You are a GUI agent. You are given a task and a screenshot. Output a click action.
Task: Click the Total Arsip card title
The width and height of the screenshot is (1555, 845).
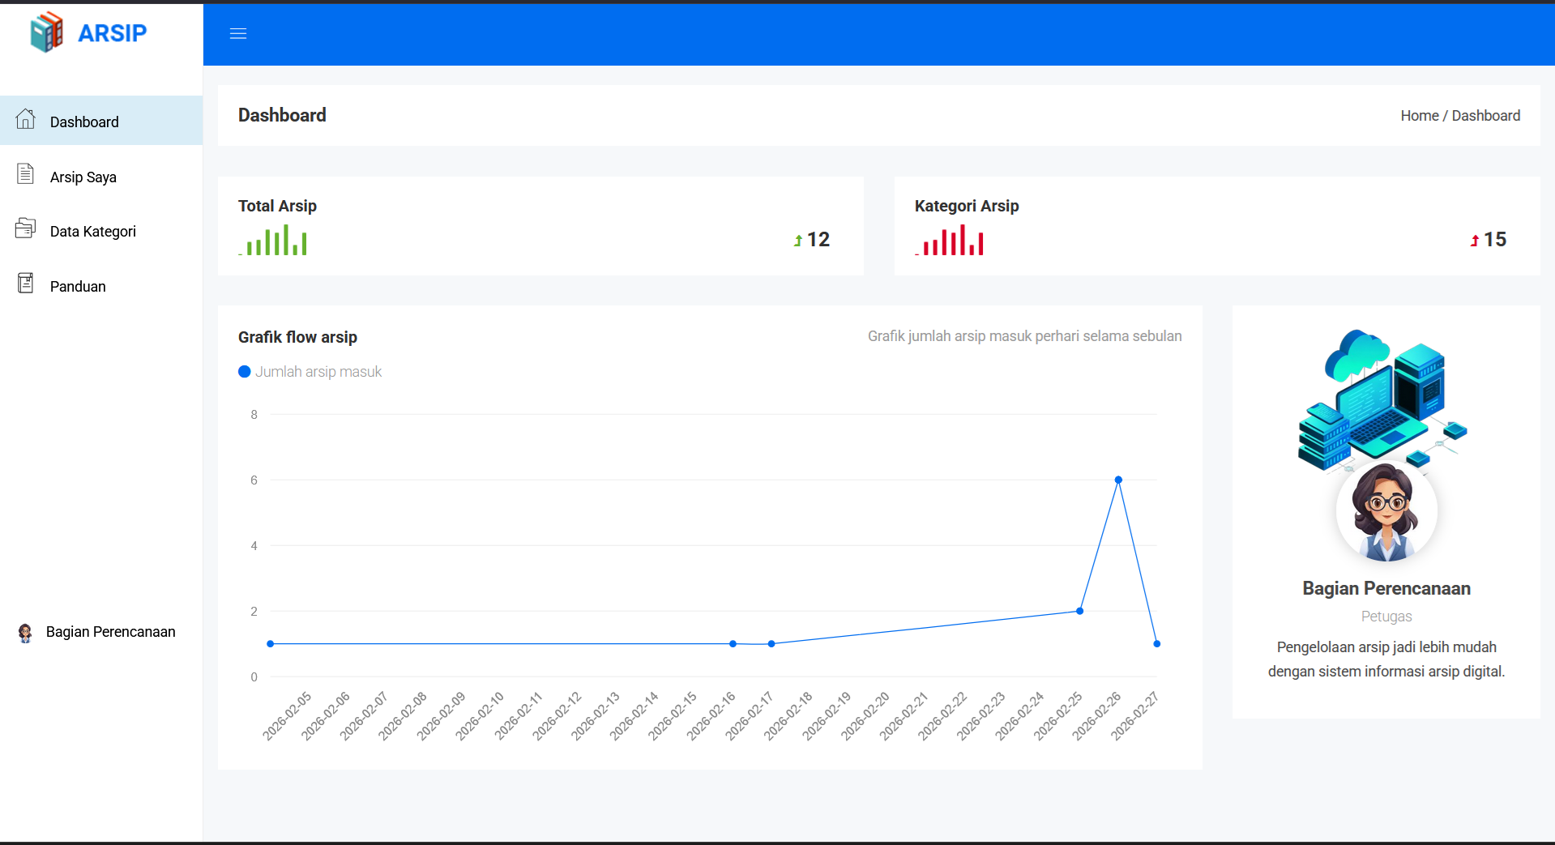click(x=277, y=206)
